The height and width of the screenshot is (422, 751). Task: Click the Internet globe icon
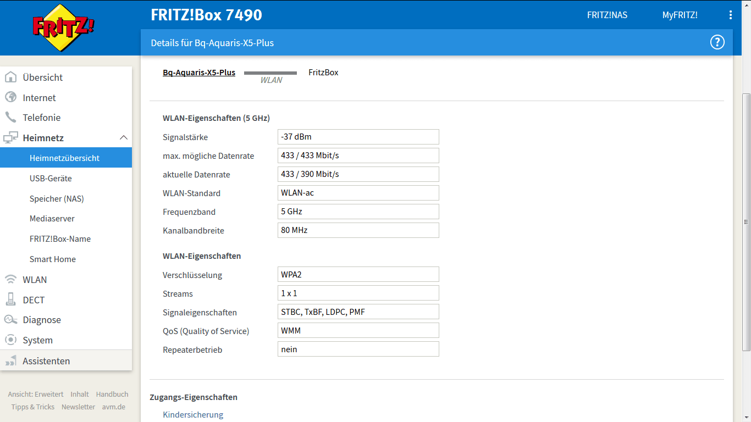[x=10, y=97]
